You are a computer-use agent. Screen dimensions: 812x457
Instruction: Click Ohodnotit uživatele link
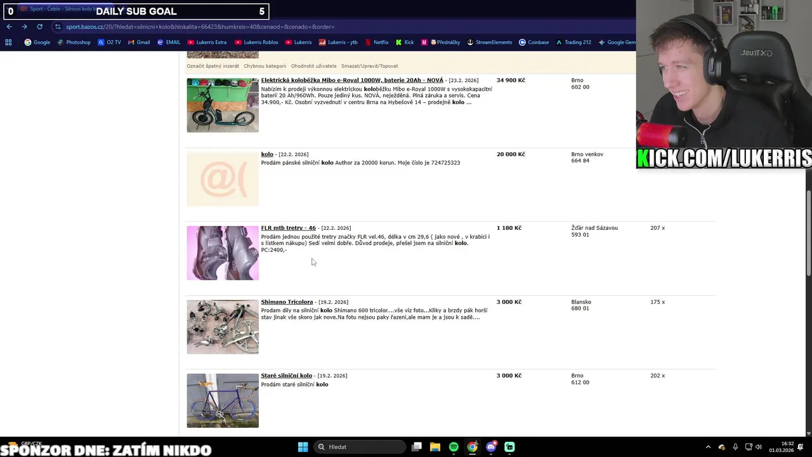(313, 66)
